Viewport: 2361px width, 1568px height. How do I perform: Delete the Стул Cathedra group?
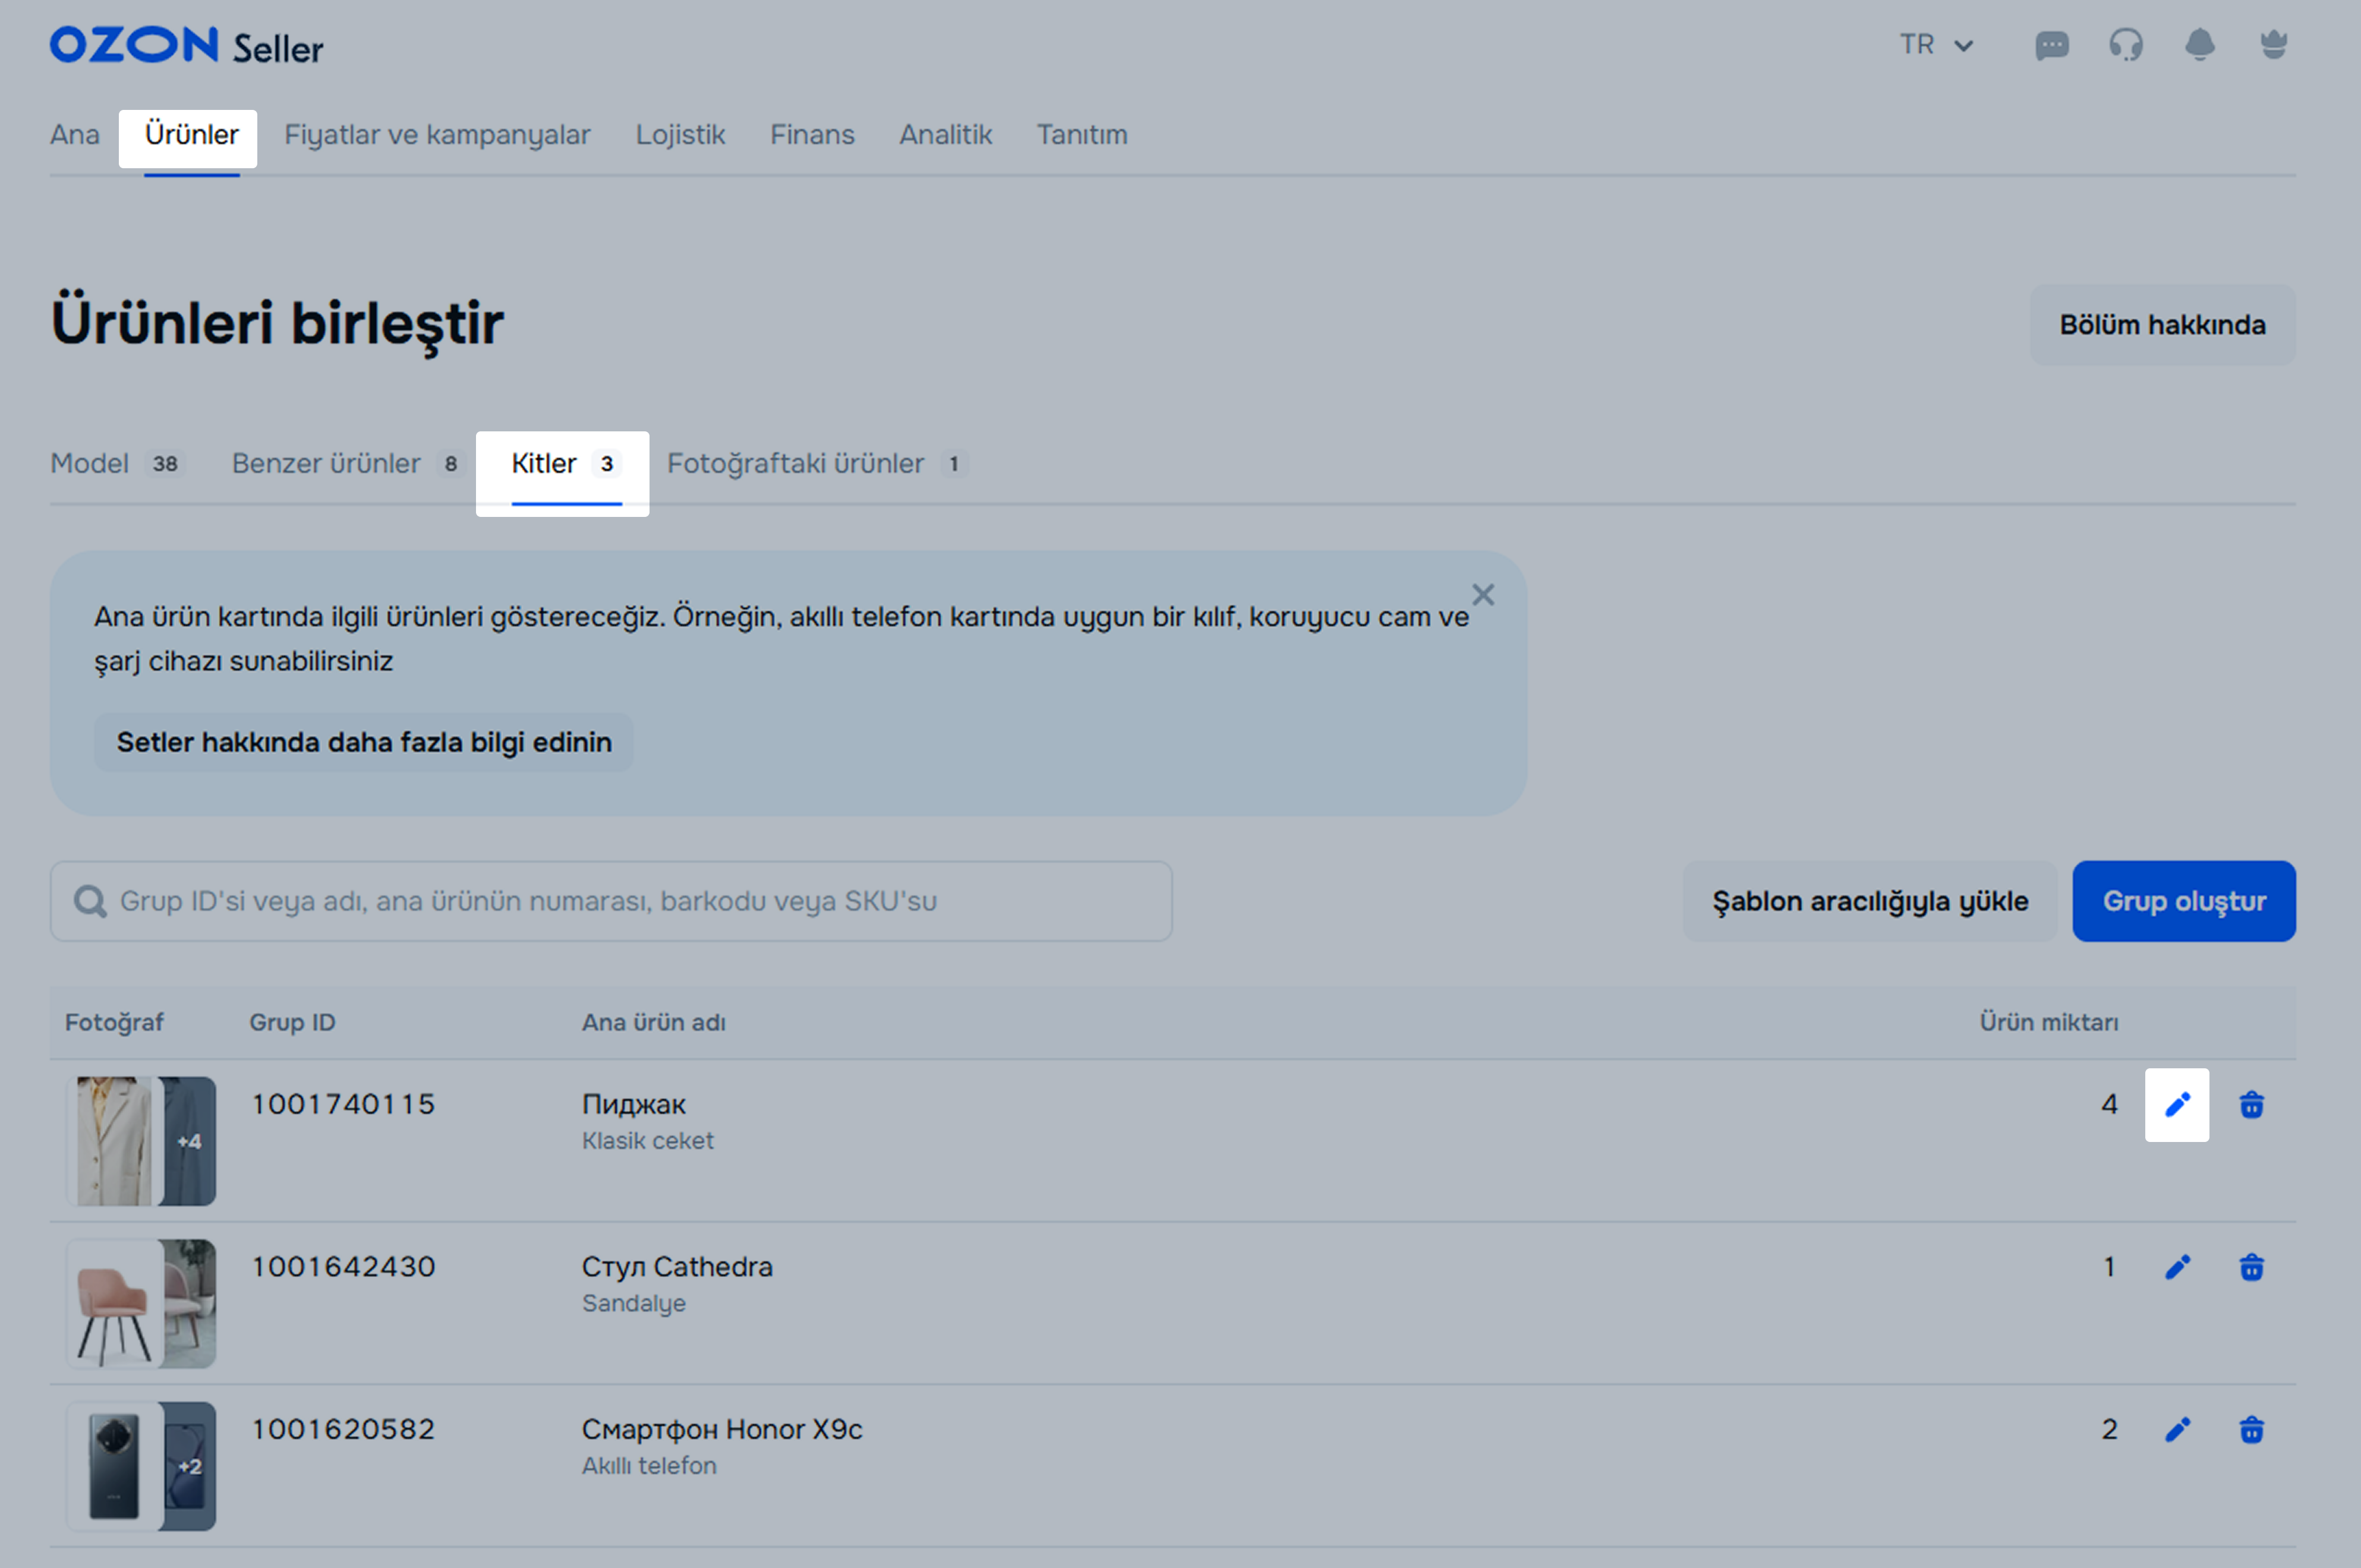point(2251,1267)
